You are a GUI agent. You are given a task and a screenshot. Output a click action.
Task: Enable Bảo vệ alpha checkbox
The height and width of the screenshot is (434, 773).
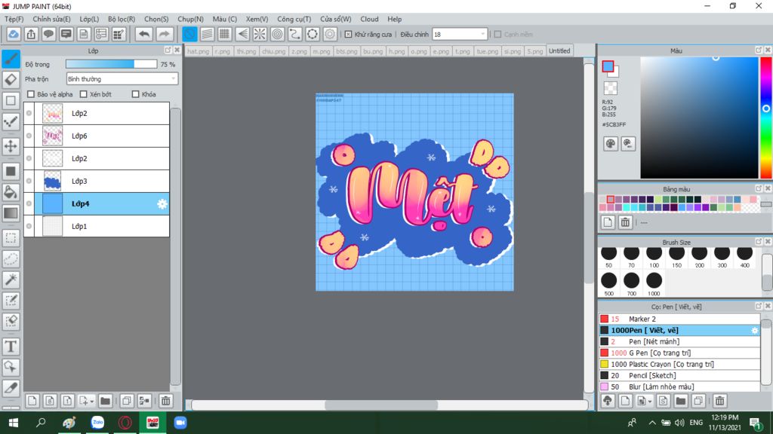click(x=31, y=94)
